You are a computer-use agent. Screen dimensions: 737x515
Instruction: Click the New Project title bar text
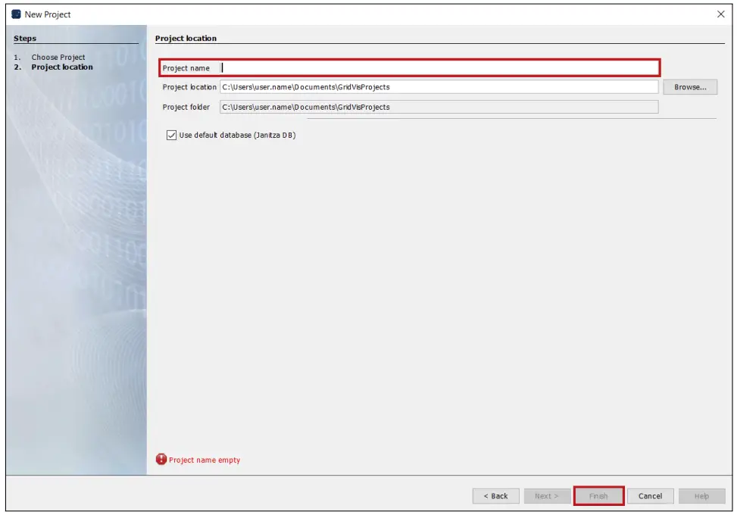[x=45, y=14]
